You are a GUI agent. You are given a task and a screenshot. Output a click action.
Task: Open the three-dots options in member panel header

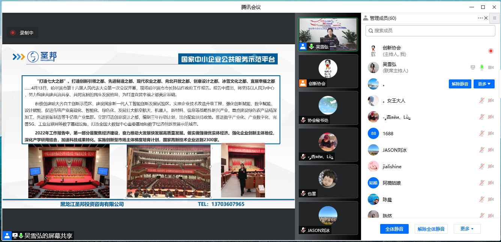pyautogui.click(x=480, y=18)
